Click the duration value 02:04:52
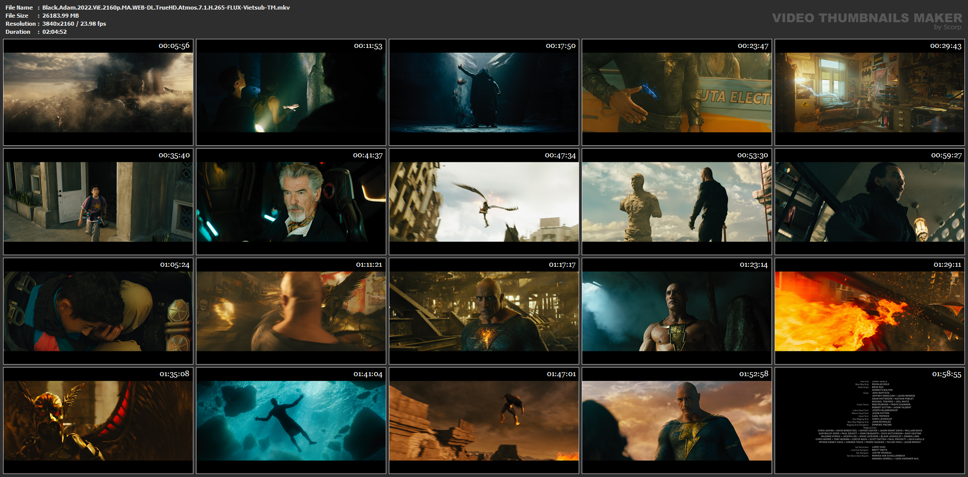968x477 pixels. 55,32
